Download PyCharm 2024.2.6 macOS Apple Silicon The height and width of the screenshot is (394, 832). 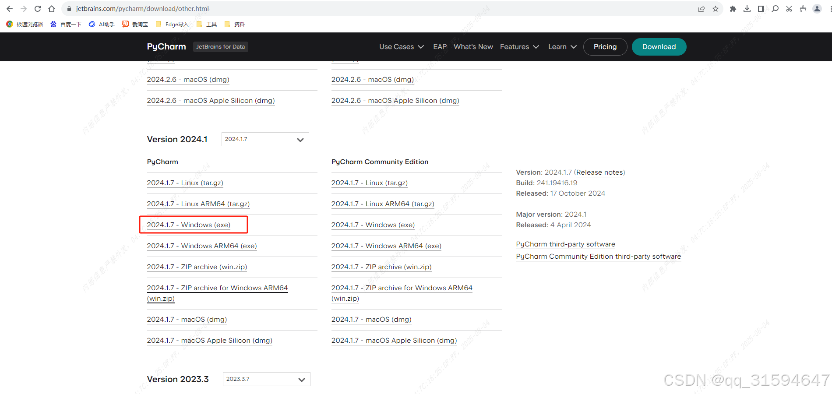(211, 101)
